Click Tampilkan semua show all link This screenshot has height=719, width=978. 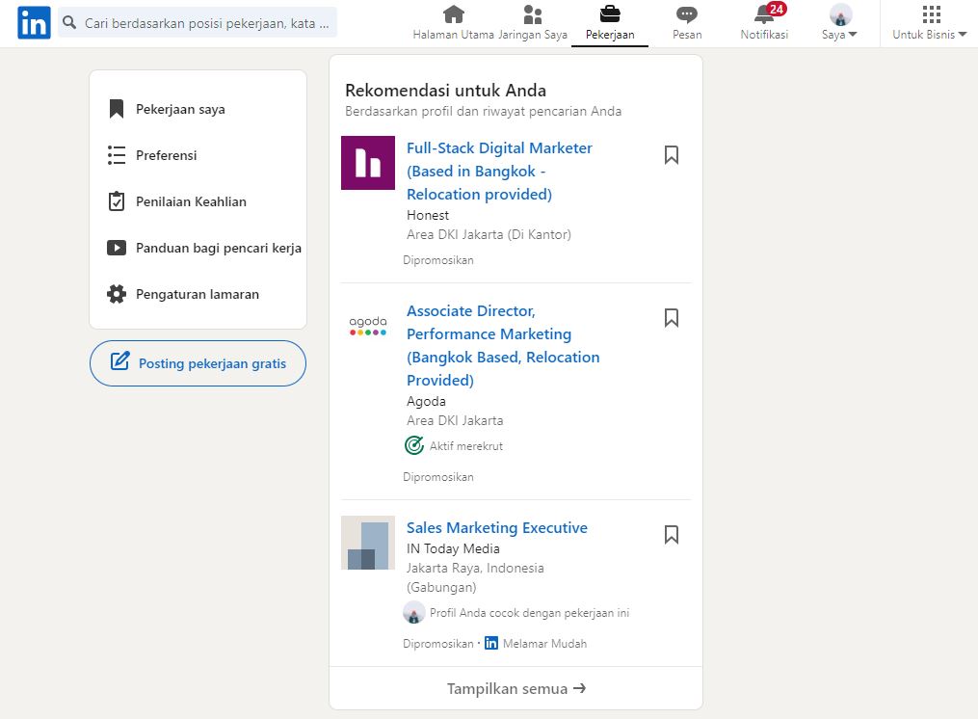pos(515,688)
